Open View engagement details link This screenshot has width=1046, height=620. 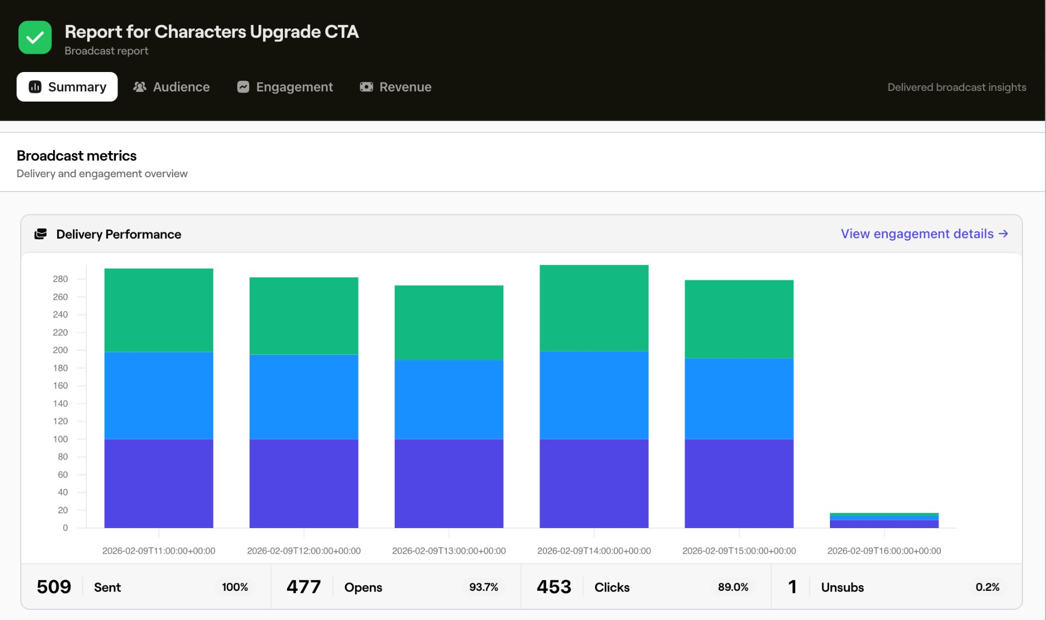click(x=917, y=233)
